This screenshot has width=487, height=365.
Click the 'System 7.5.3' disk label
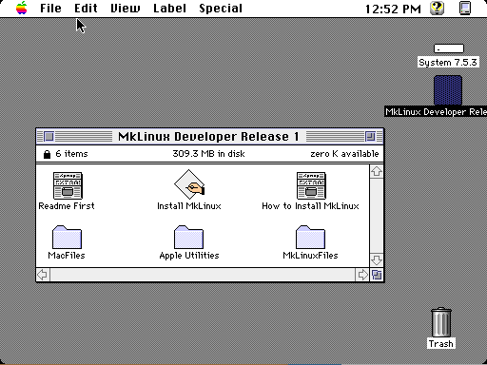click(448, 63)
